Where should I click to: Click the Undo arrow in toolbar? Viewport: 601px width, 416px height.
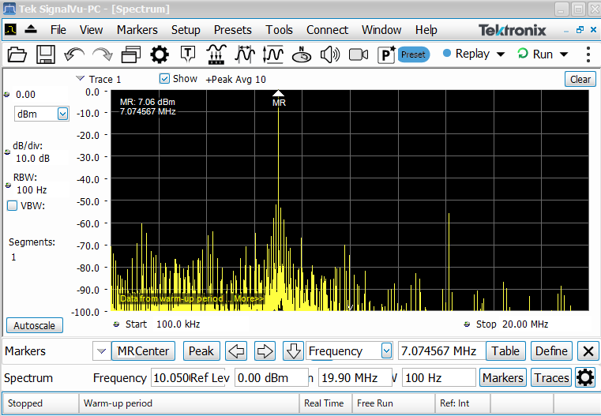[74, 54]
